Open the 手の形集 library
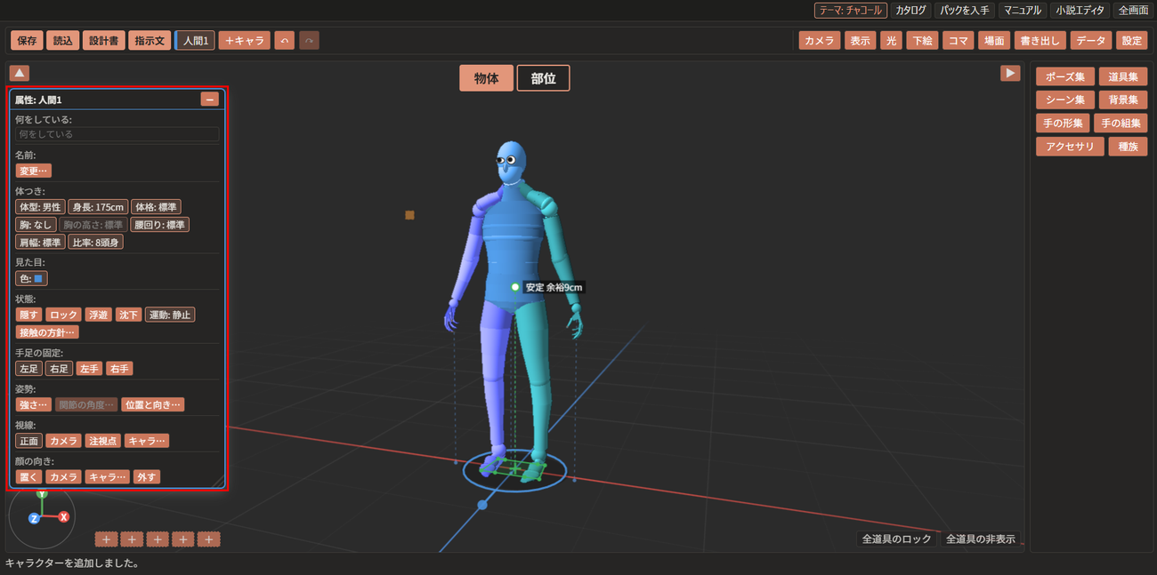This screenshot has height=575, width=1157. [x=1063, y=124]
